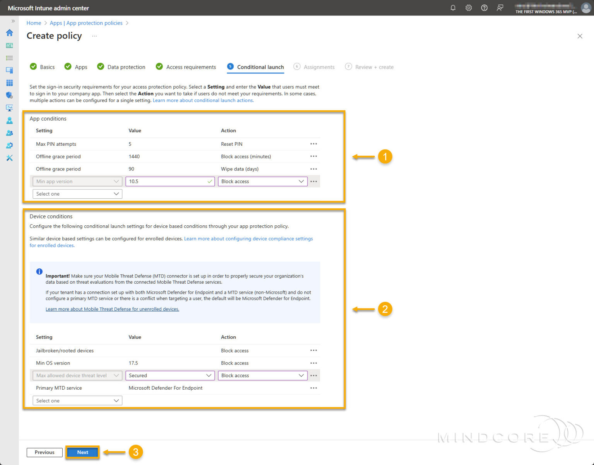Open the Select one dropdown under App conditions
This screenshot has height=465, width=594.
[77, 194]
